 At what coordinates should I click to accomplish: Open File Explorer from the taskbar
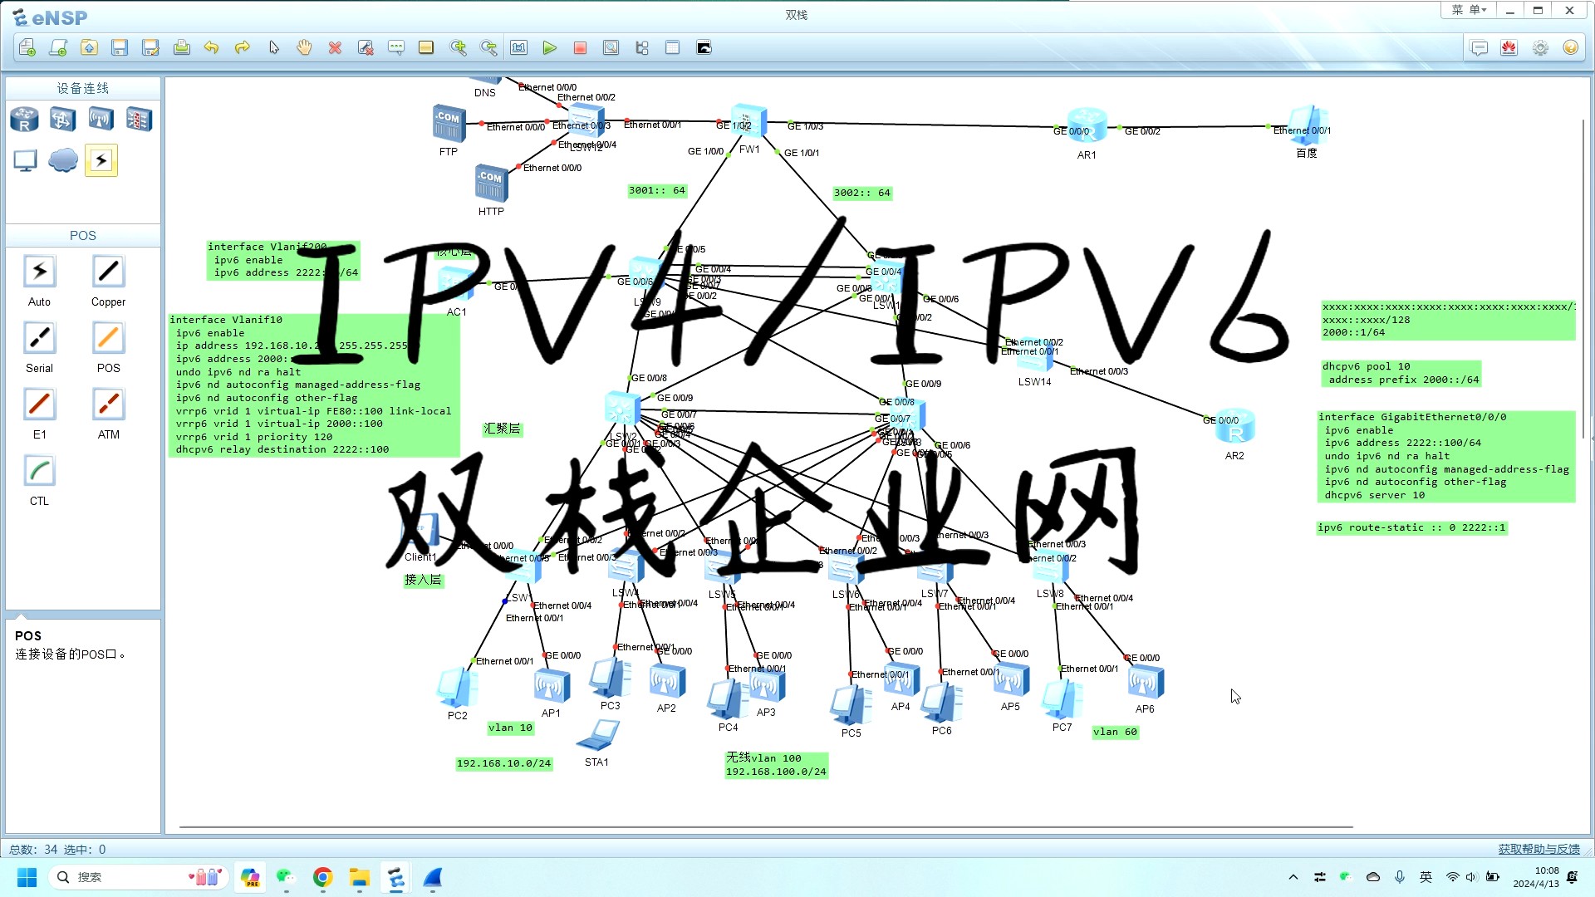359,877
